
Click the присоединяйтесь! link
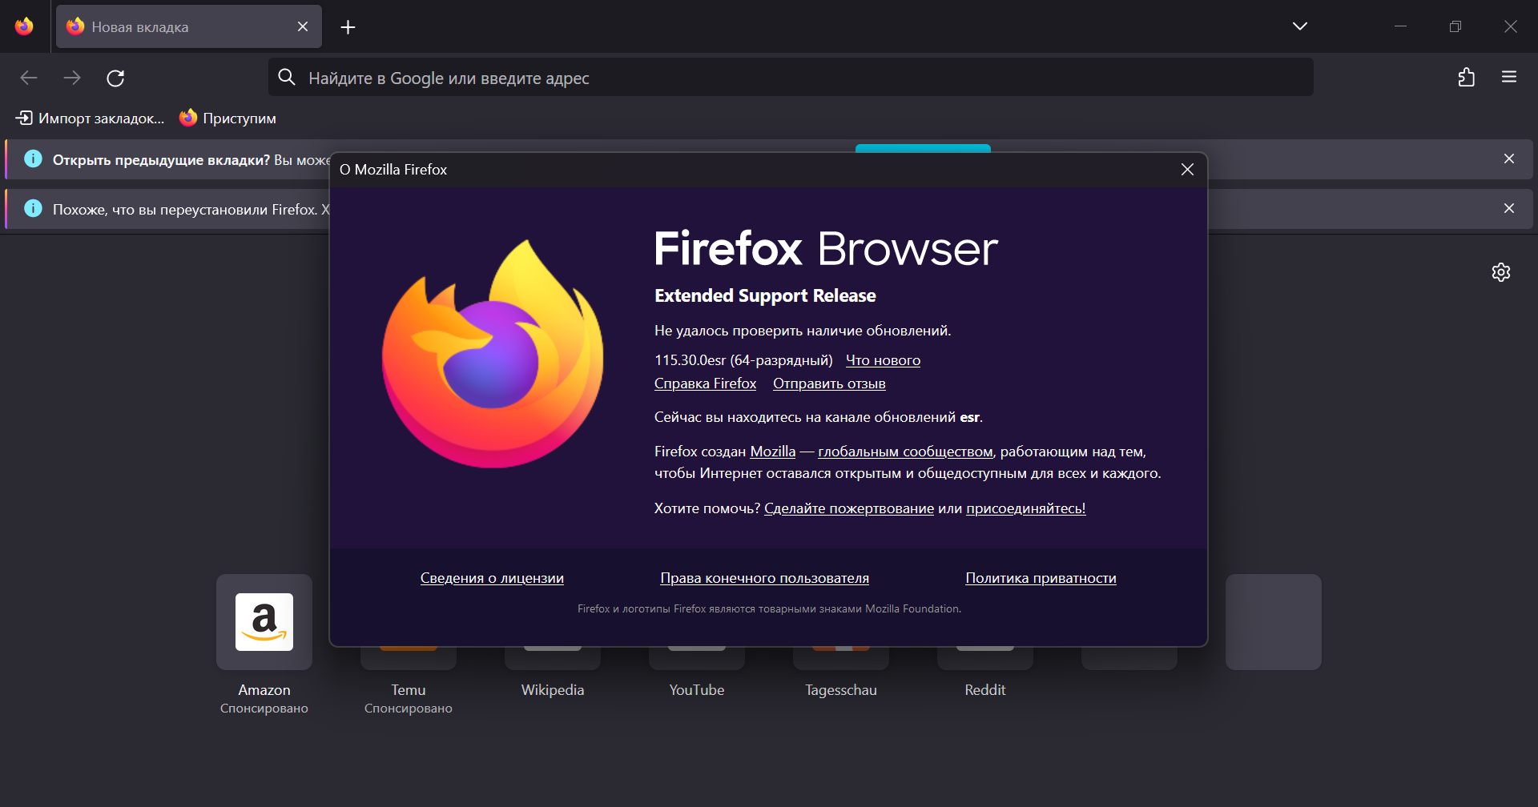click(x=1026, y=508)
